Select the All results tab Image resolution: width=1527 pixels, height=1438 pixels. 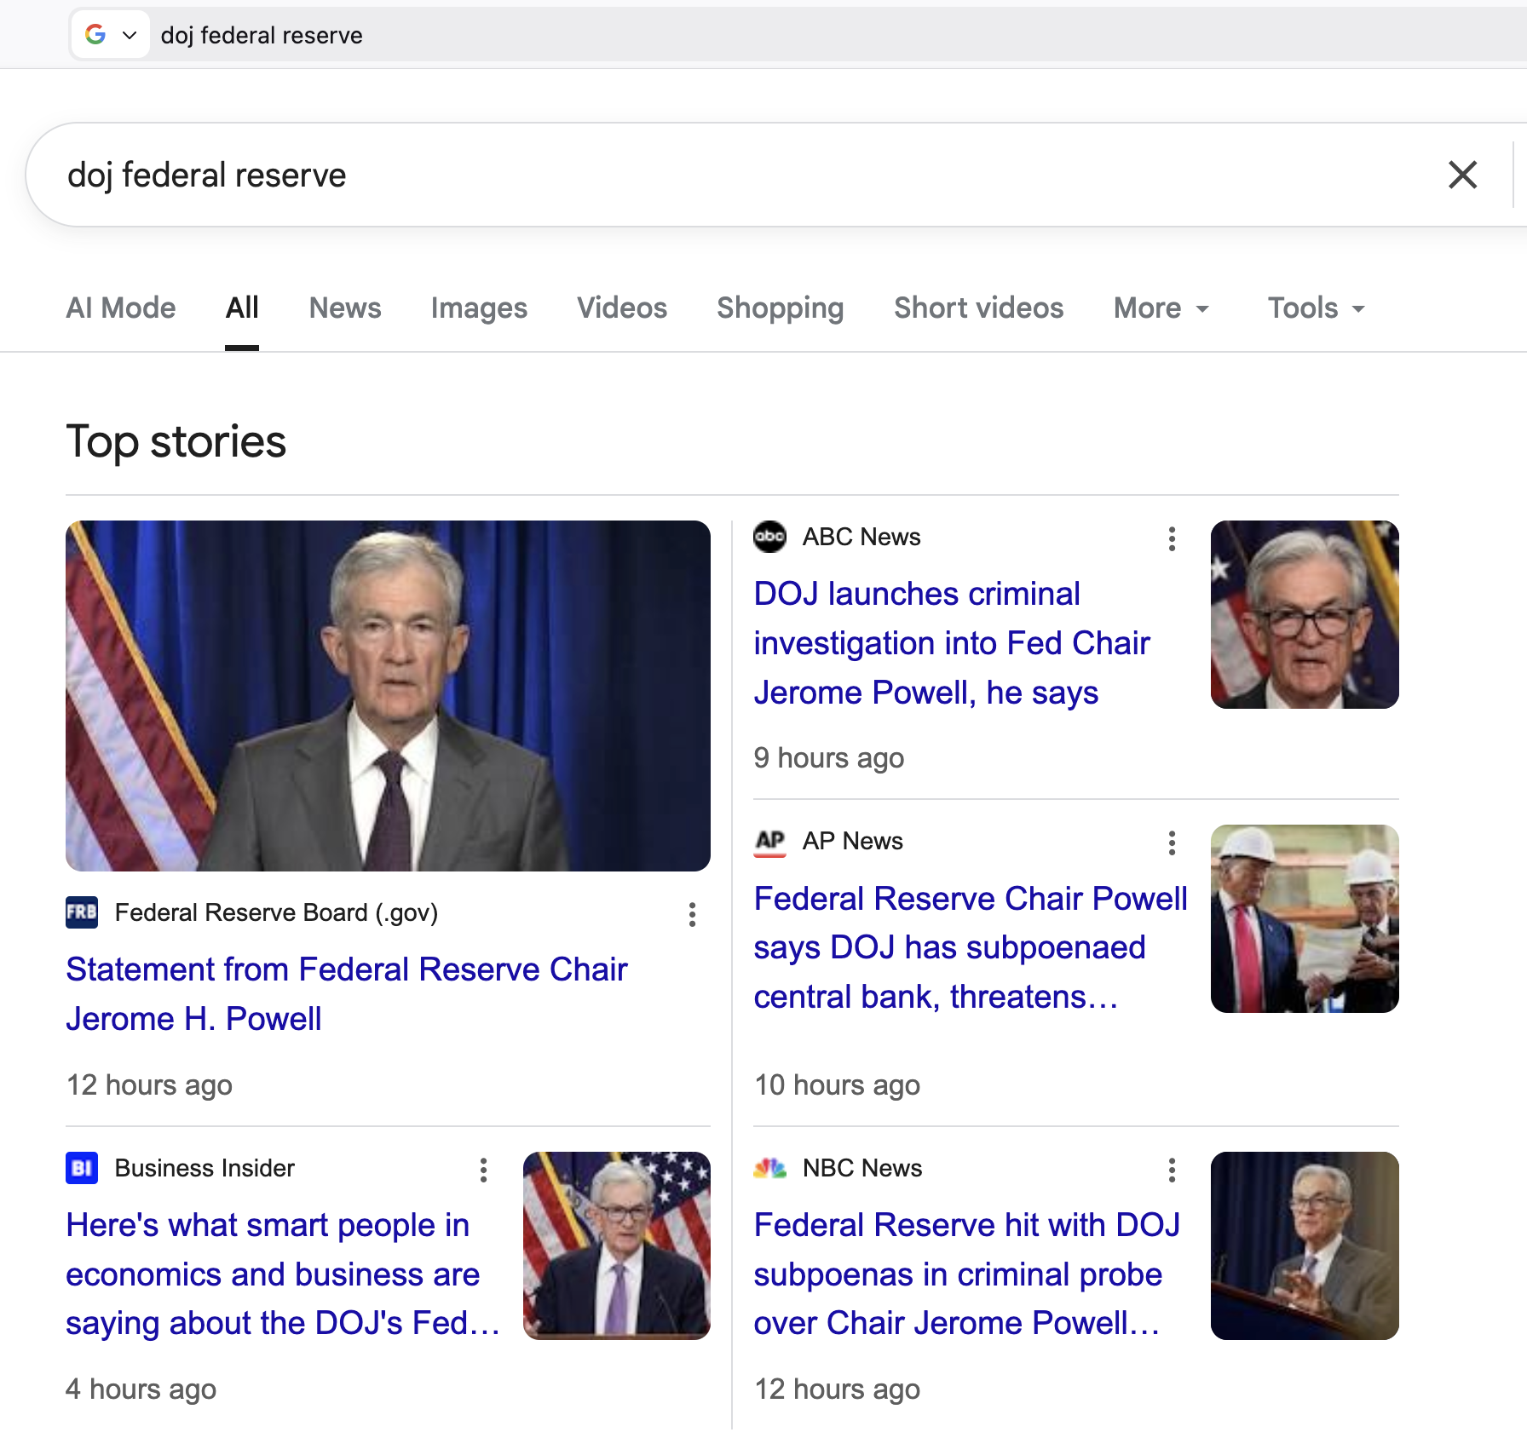tap(242, 308)
